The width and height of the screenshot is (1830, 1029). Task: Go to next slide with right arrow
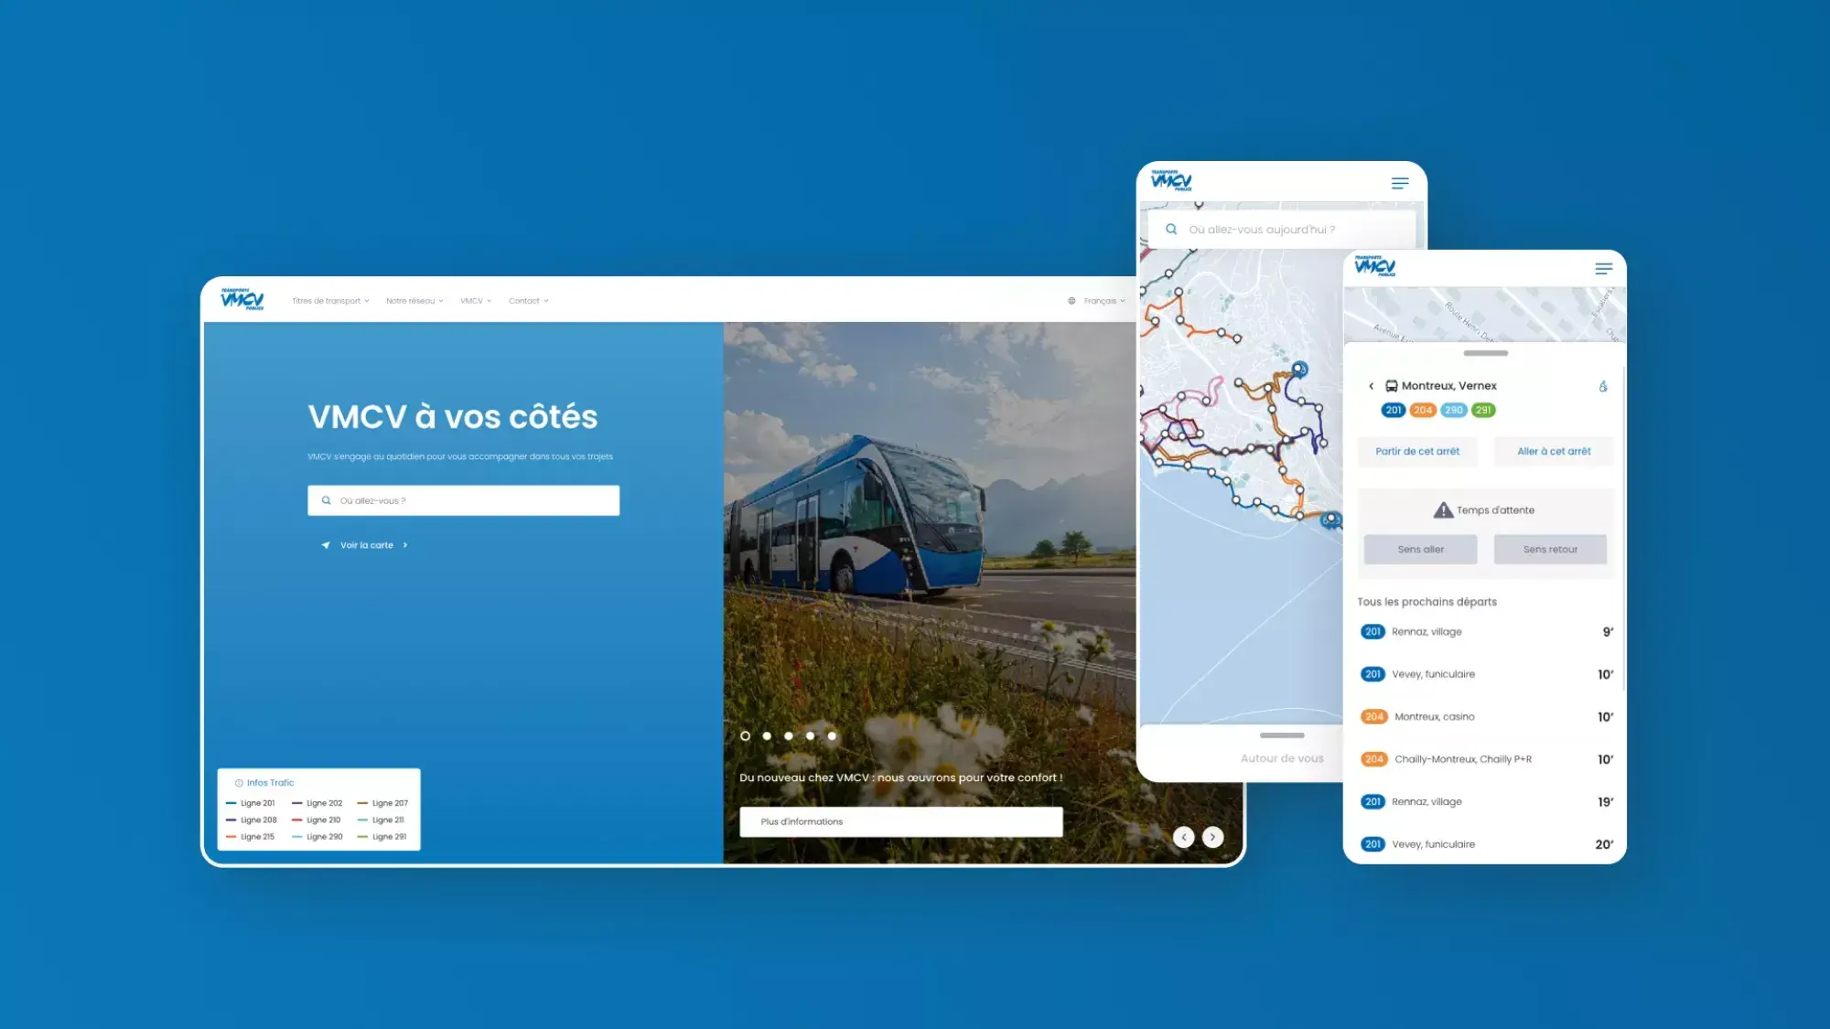click(1213, 837)
